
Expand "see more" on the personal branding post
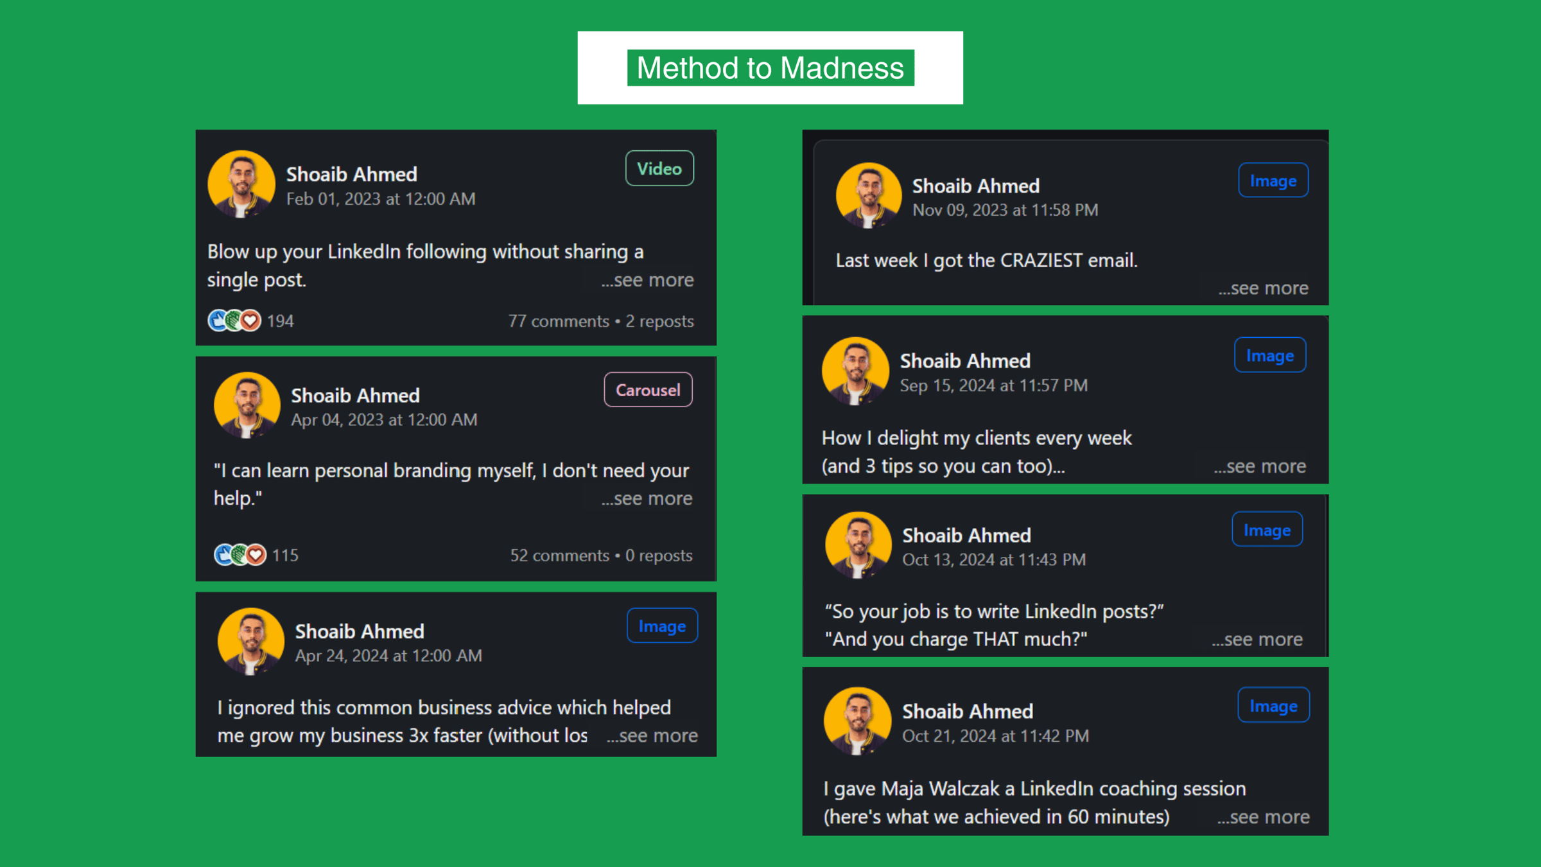pos(647,499)
